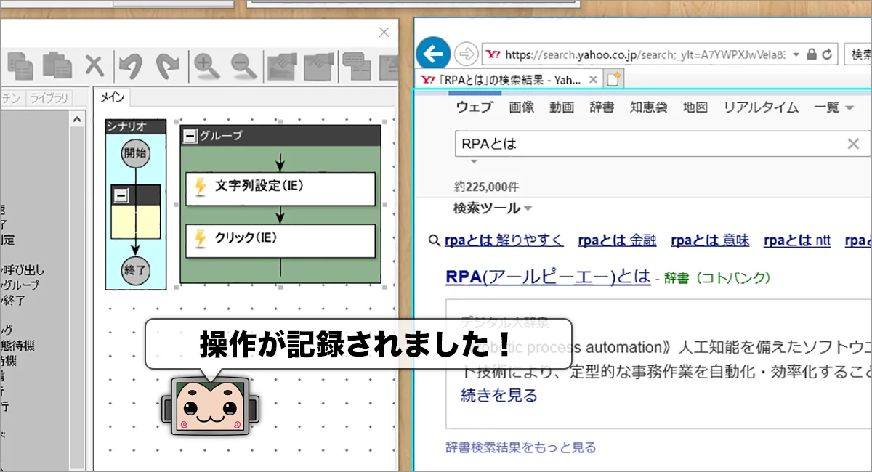Image resolution: width=872 pixels, height=472 pixels.
Task: Open the address bar URL history dropdown arrow
Action: click(x=796, y=54)
